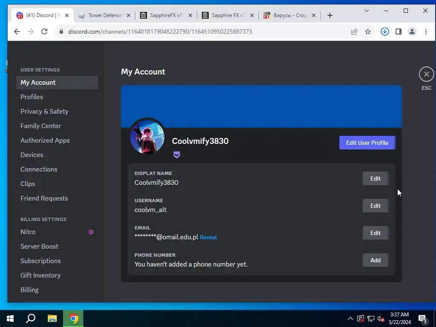Open the notification center icon
This screenshot has width=436, height=327.
click(x=423, y=319)
